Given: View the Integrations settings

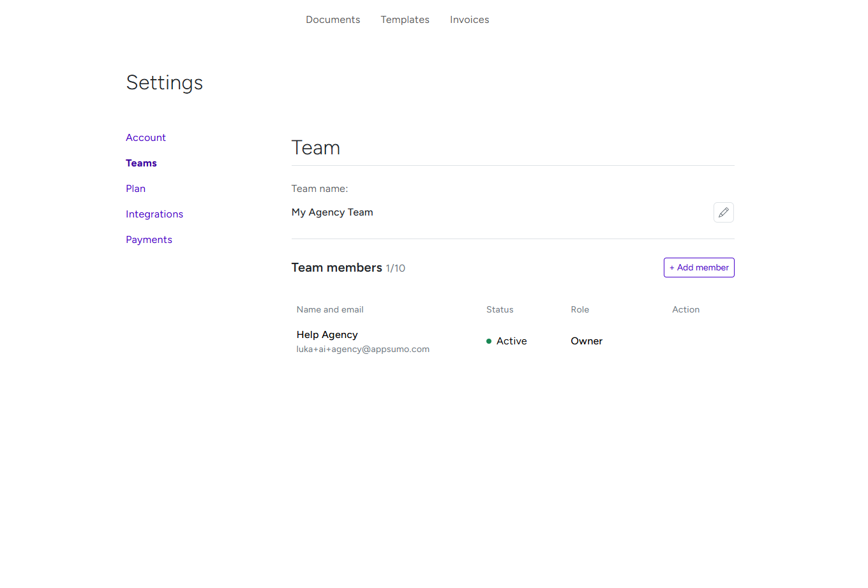Looking at the screenshot, I should click(x=154, y=214).
